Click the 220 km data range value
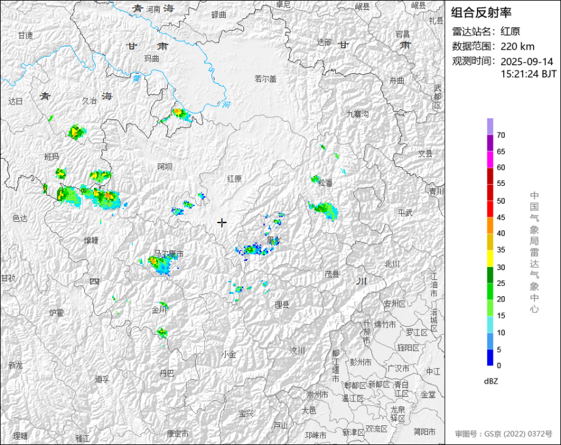561x445 pixels. click(x=517, y=46)
